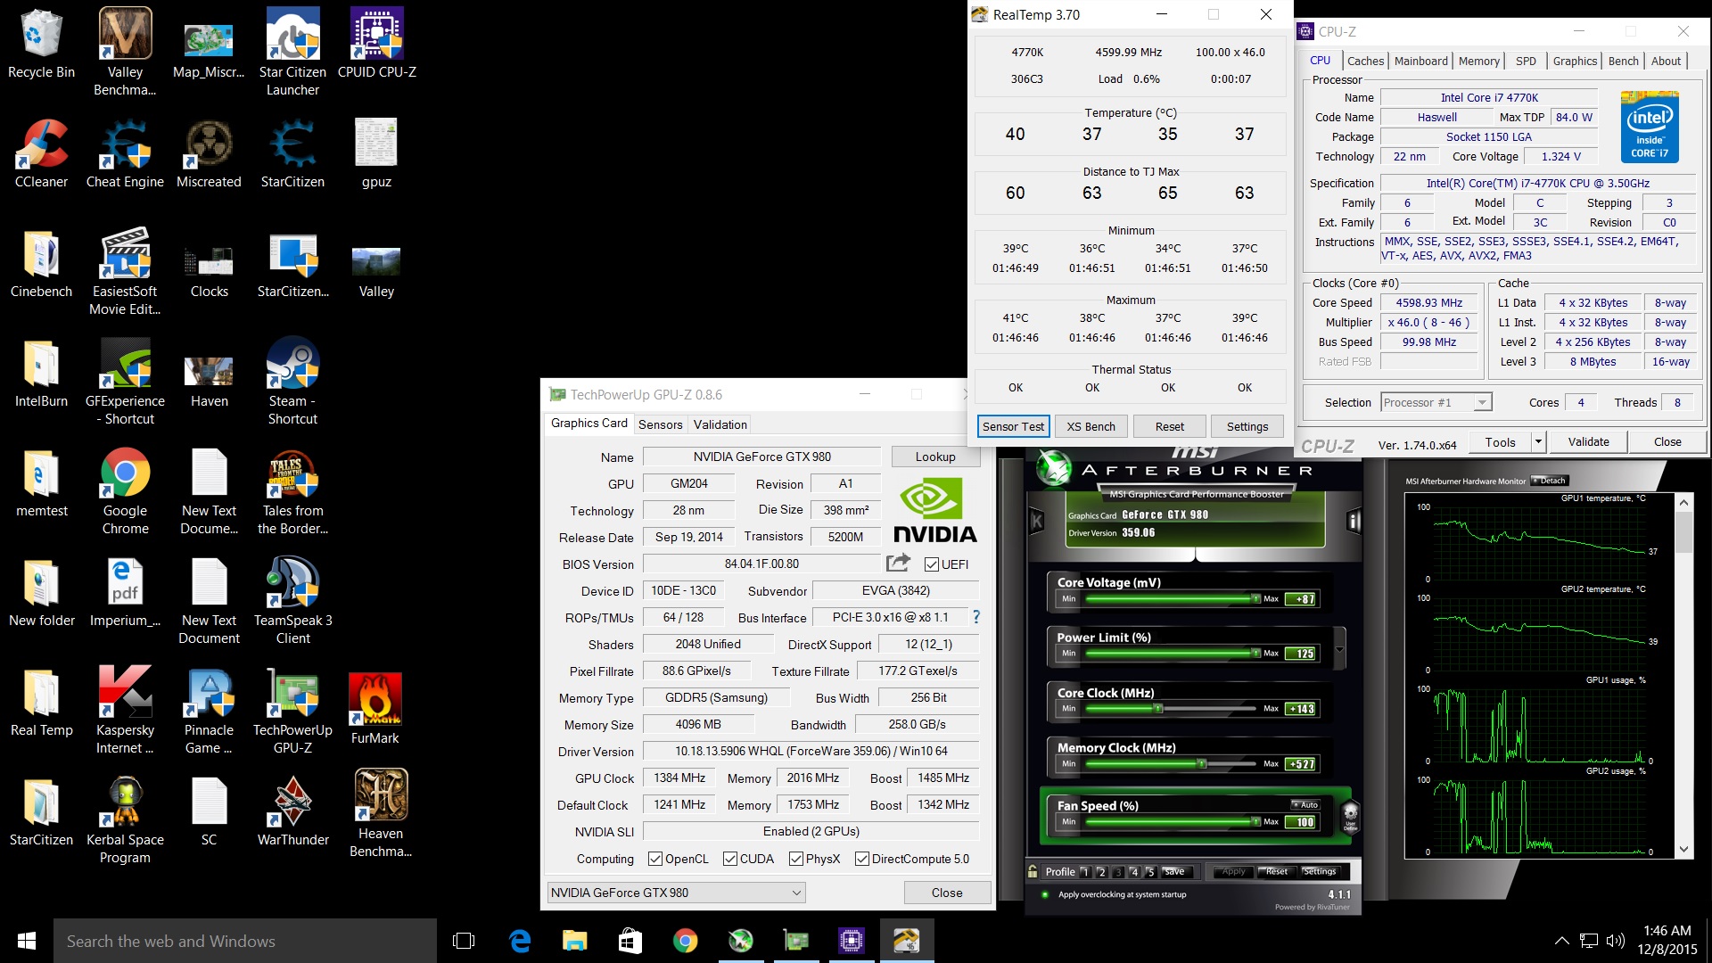Select the WarThunder desktop icon
1712x963 pixels.
292,811
